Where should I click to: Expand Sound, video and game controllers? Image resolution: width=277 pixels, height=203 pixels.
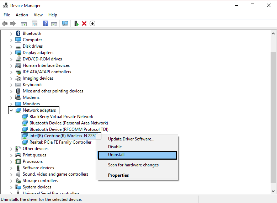click(x=11, y=174)
